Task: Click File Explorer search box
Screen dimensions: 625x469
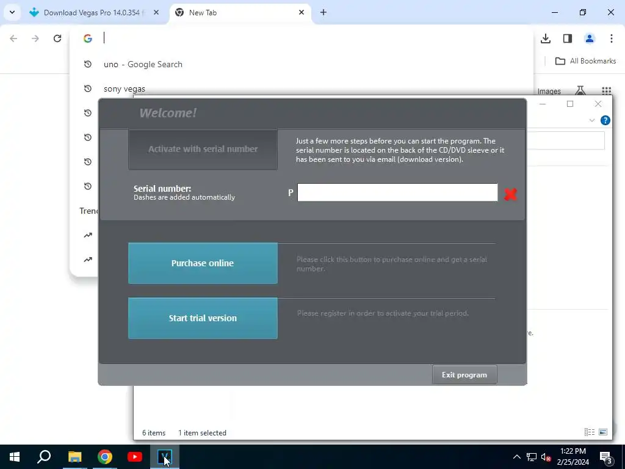Action: [566, 141]
